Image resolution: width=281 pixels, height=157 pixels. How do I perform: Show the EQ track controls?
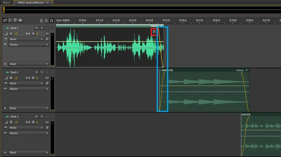click(x=20, y=20)
